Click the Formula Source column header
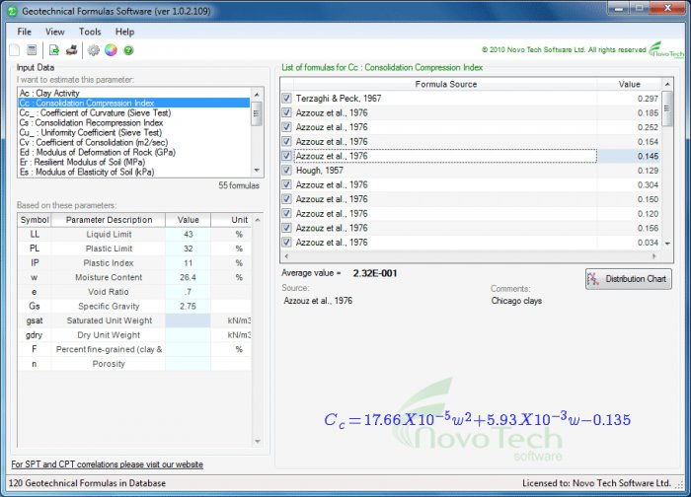The height and width of the screenshot is (497, 691). (445, 84)
